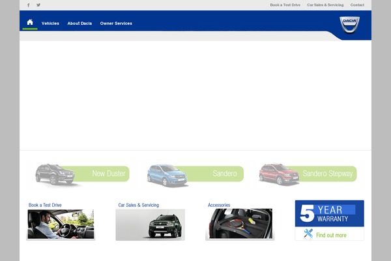This screenshot has height=261, width=391.
Task: Open the Owner Services menu
Action: coord(116,23)
